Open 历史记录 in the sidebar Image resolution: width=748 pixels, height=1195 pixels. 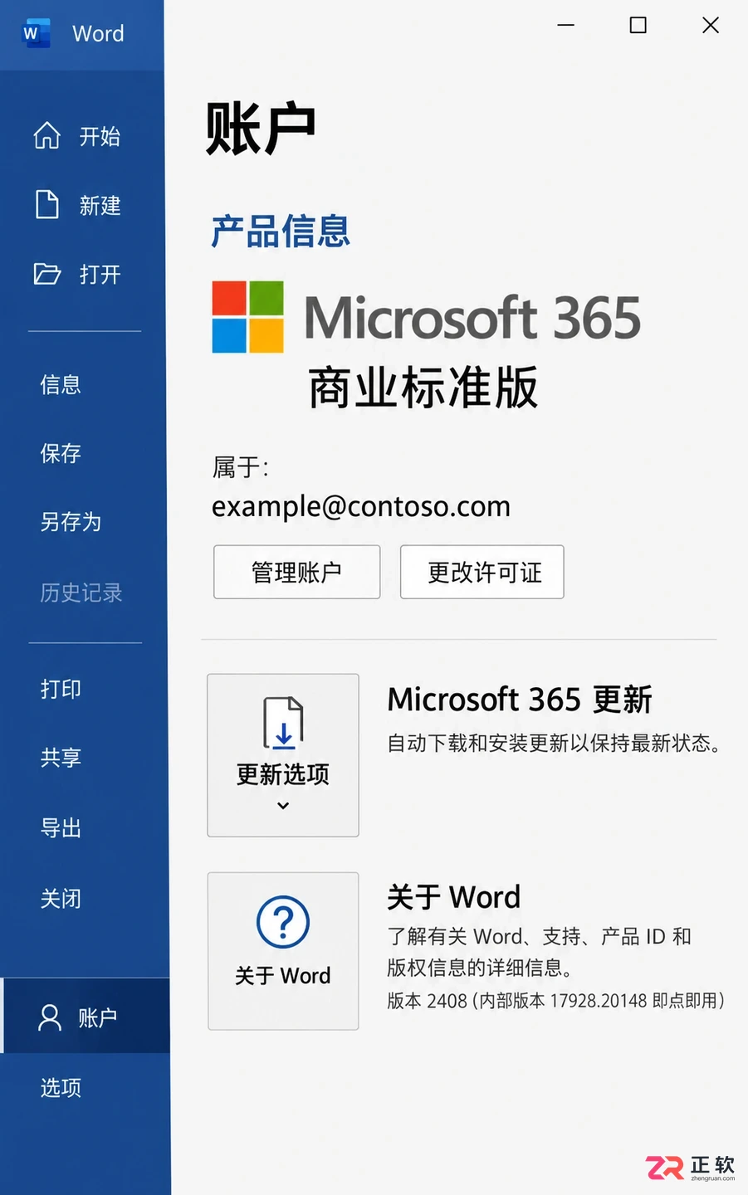tap(81, 593)
